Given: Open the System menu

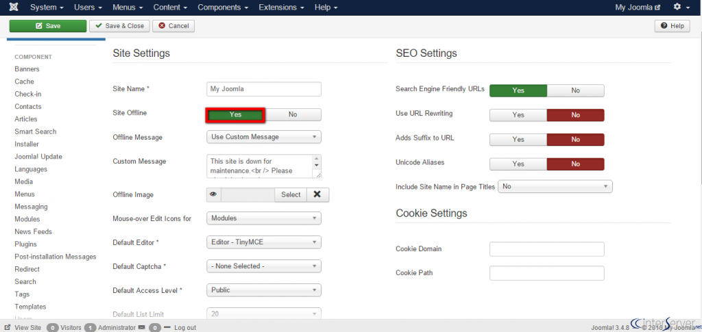Looking at the screenshot, I should click(x=47, y=8).
